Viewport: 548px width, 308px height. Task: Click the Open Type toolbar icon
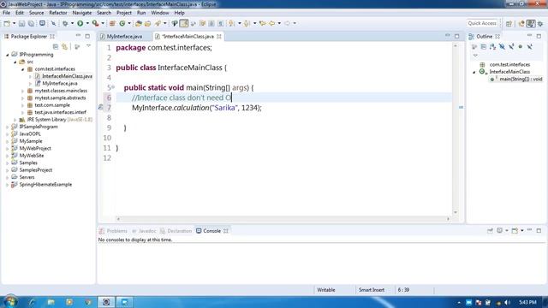(x=139, y=23)
